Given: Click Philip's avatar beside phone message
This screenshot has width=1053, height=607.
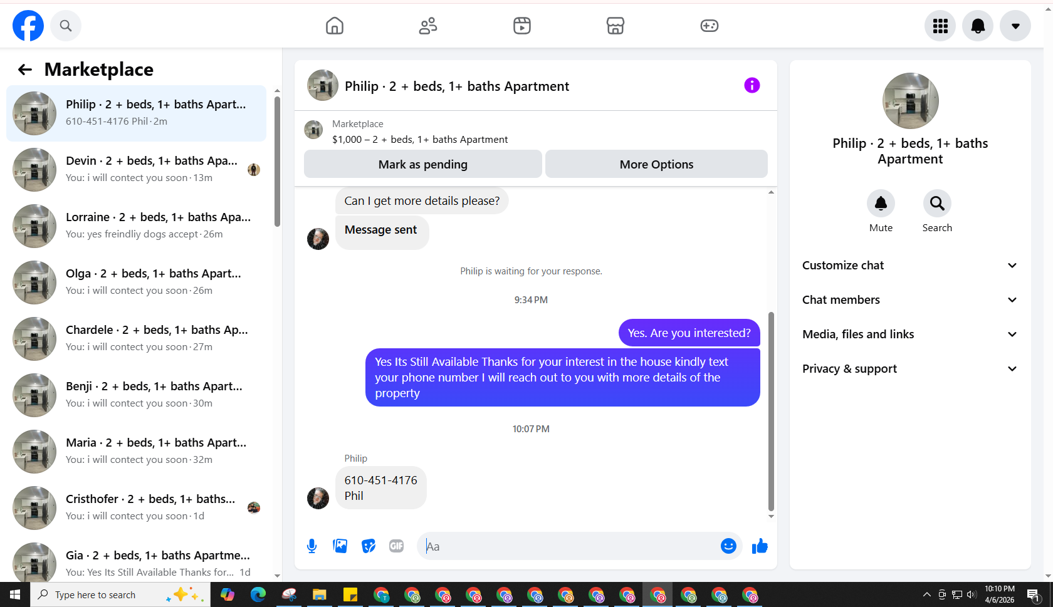Looking at the screenshot, I should (x=318, y=499).
